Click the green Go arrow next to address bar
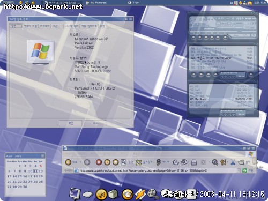 point(244,170)
